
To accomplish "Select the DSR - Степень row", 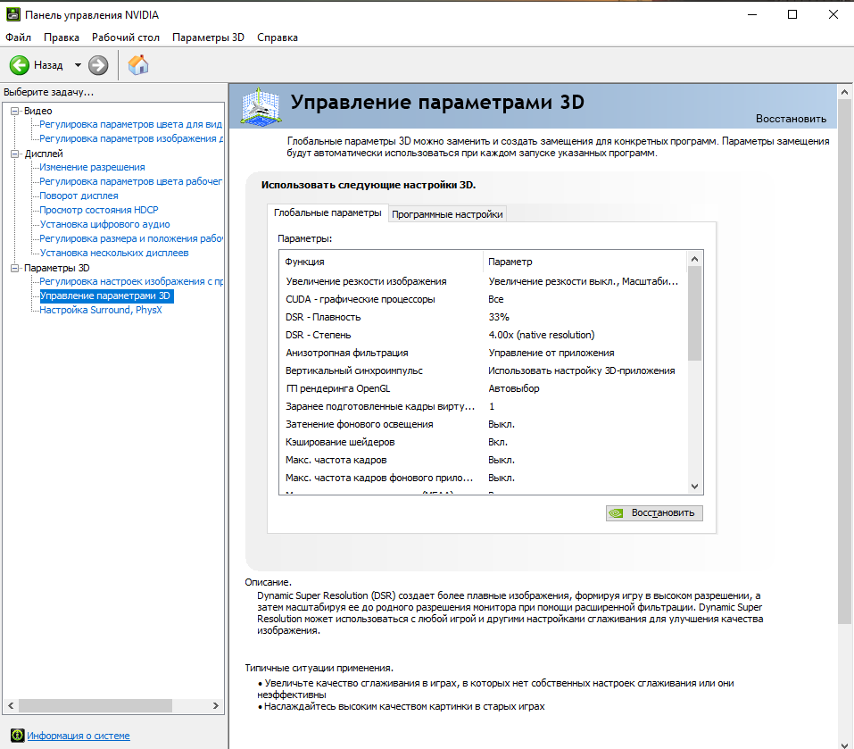I will coord(484,335).
